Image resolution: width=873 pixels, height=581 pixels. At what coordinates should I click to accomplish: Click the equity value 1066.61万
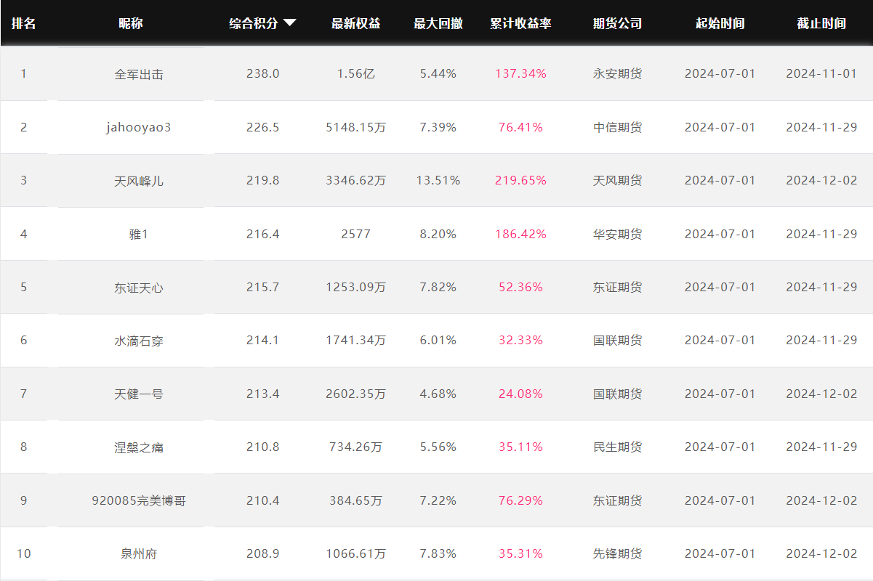356,553
